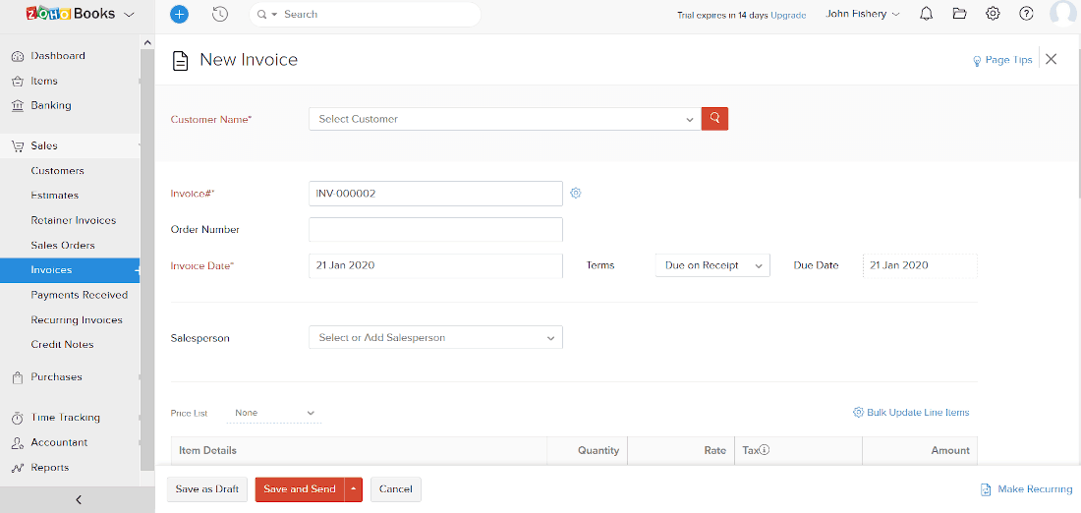The height and width of the screenshot is (513, 1081).
Task: Open the Select or Add Salesperson dropdown
Action: click(x=435, y=337)
